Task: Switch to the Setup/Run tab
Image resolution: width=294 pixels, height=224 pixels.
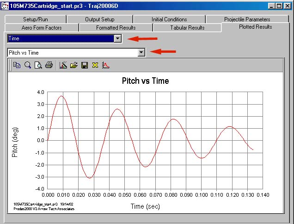Action: pyautogui.click(x=36, y=19)
